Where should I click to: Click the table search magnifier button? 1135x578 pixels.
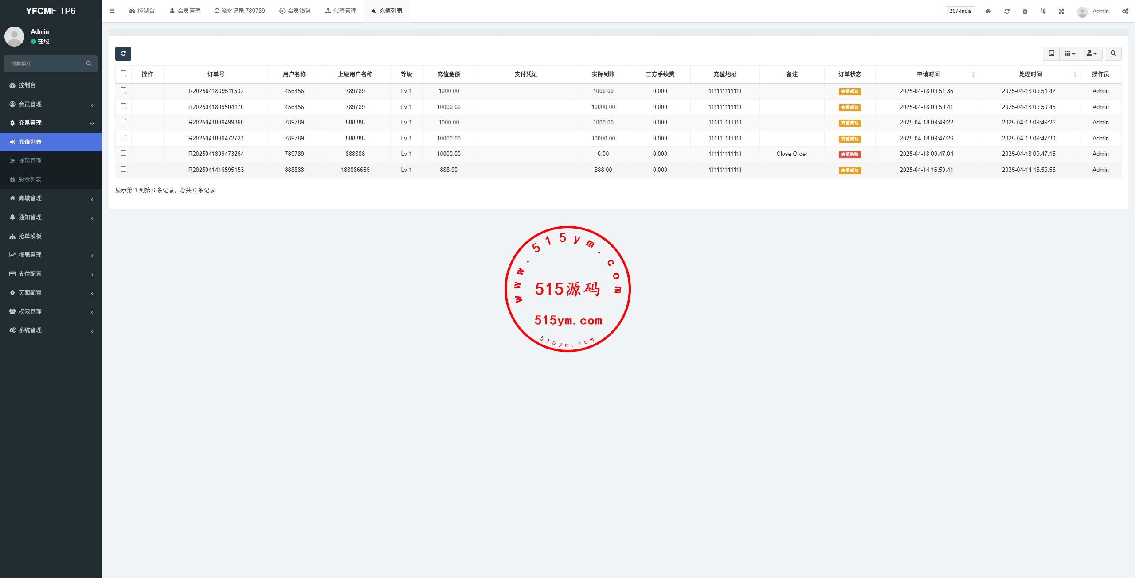point(1113,54)
